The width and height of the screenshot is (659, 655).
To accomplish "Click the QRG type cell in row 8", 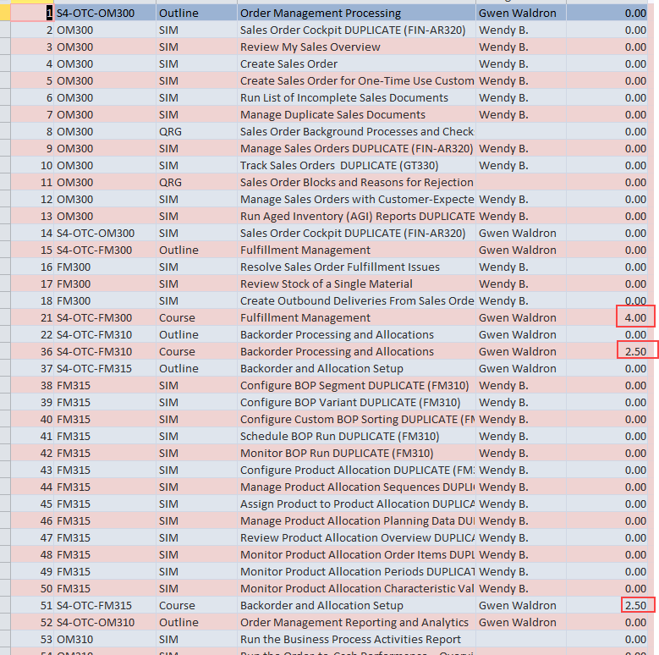I will click(x=197, y=131).
